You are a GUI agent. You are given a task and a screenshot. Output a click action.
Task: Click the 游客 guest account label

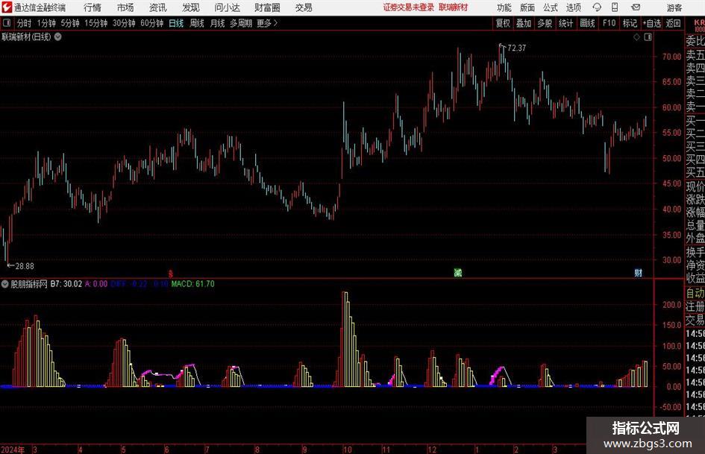[674, 7]
